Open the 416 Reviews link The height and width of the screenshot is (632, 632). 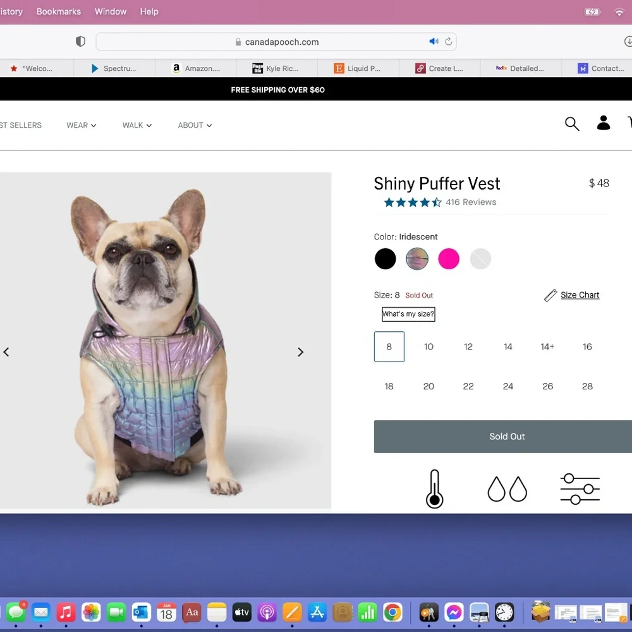(471, 202)
